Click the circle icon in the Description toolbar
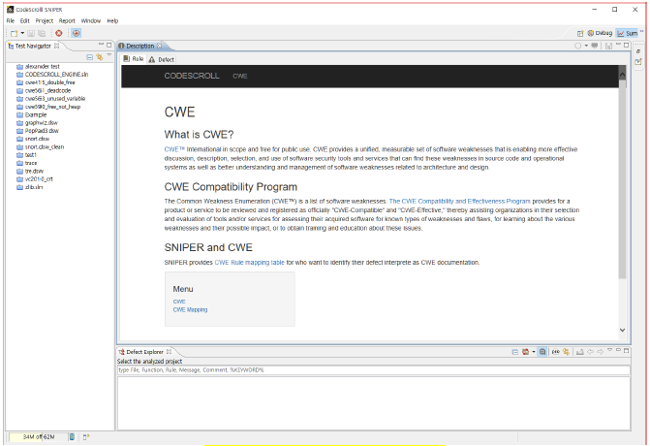Viewport: 650px width, 446px height. click(x=577, y=46)
